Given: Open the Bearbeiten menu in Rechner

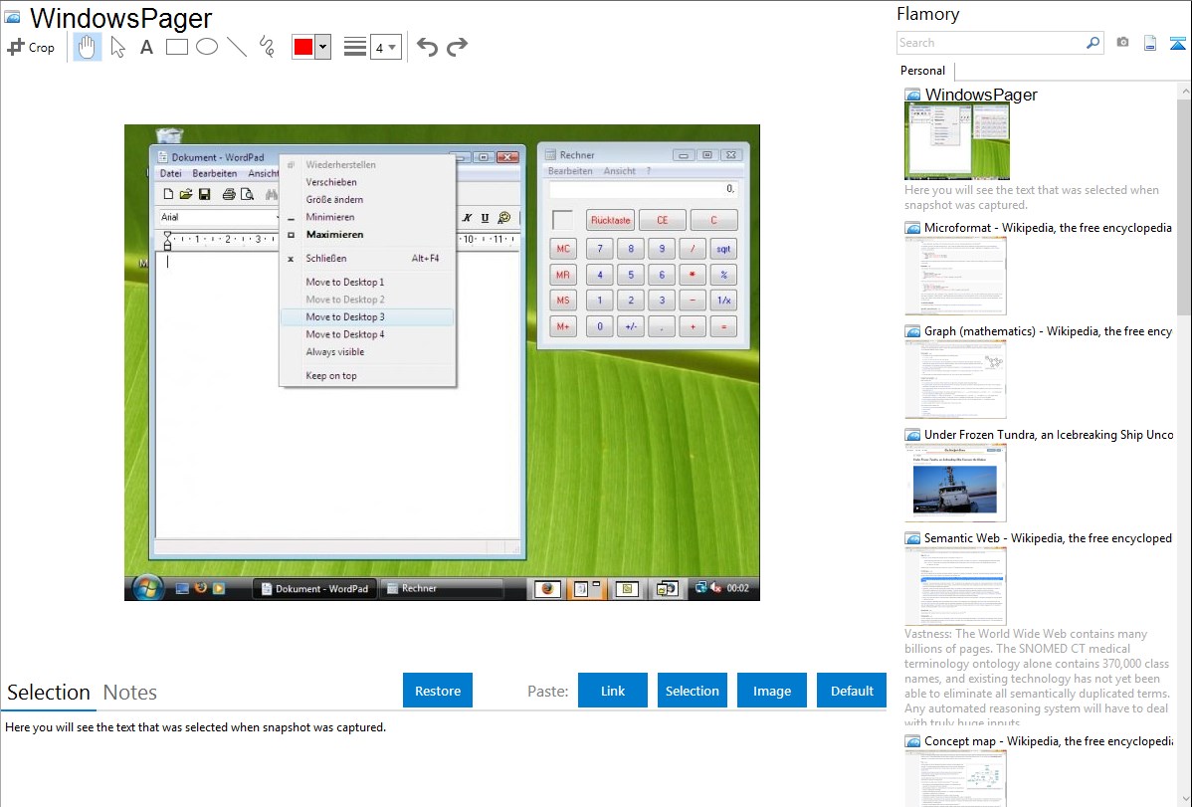Looking at the screenshot, I should click(570, 171).
